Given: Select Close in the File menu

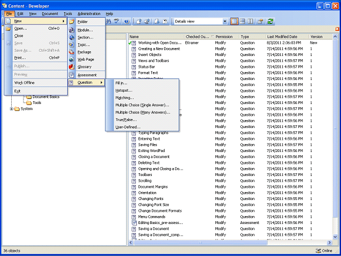Looking at the screenshot, I should pos(36,36).
